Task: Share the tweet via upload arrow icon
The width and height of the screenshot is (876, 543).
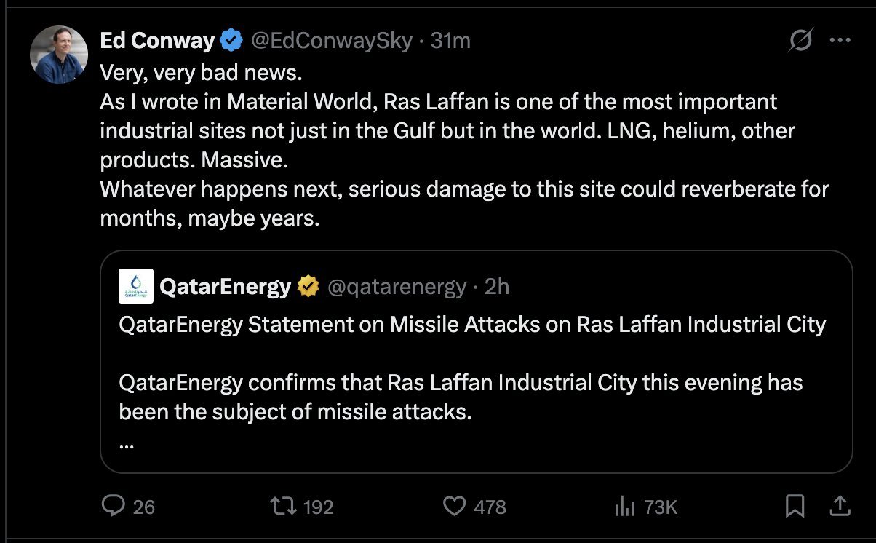Action: click(x=837, y=505)
